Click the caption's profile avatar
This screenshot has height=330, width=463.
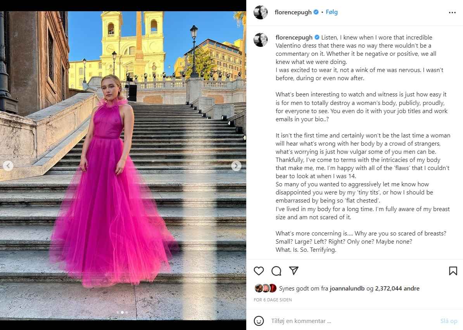click(261, 40)
